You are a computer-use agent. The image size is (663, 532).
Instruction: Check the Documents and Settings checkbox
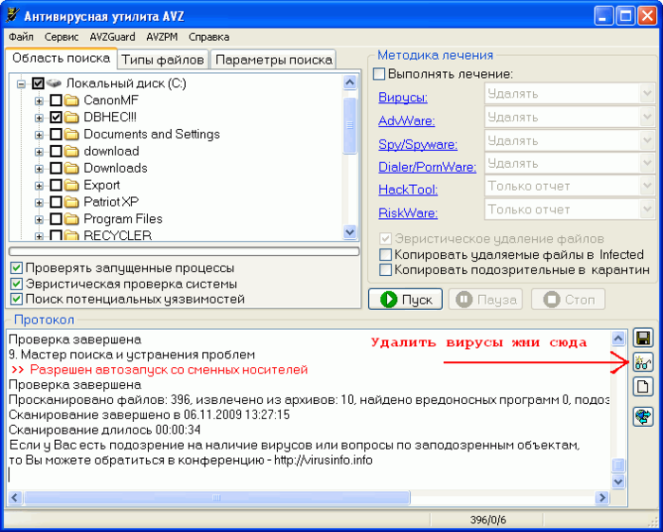click(56, 134)
